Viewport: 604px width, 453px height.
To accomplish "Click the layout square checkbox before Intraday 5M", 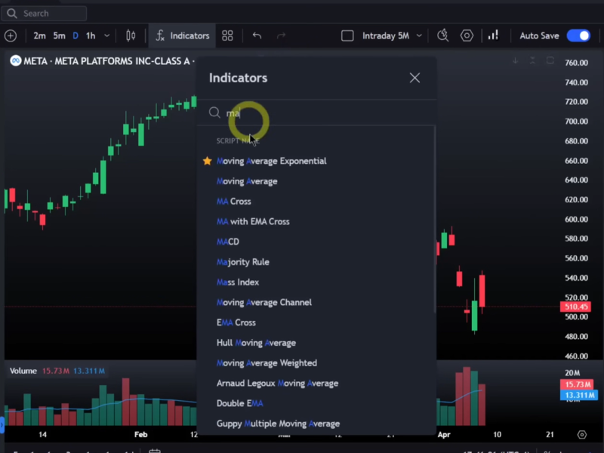I will tap(347, 35).
